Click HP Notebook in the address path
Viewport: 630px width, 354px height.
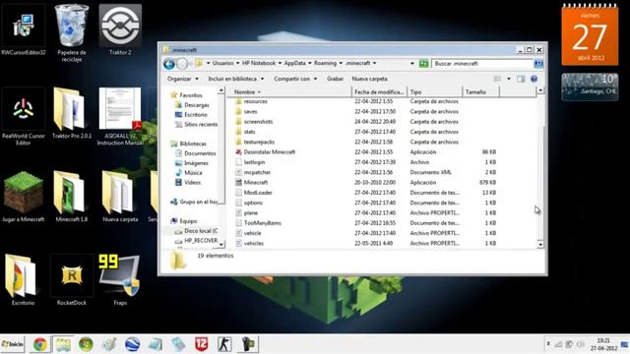(259, 63)
